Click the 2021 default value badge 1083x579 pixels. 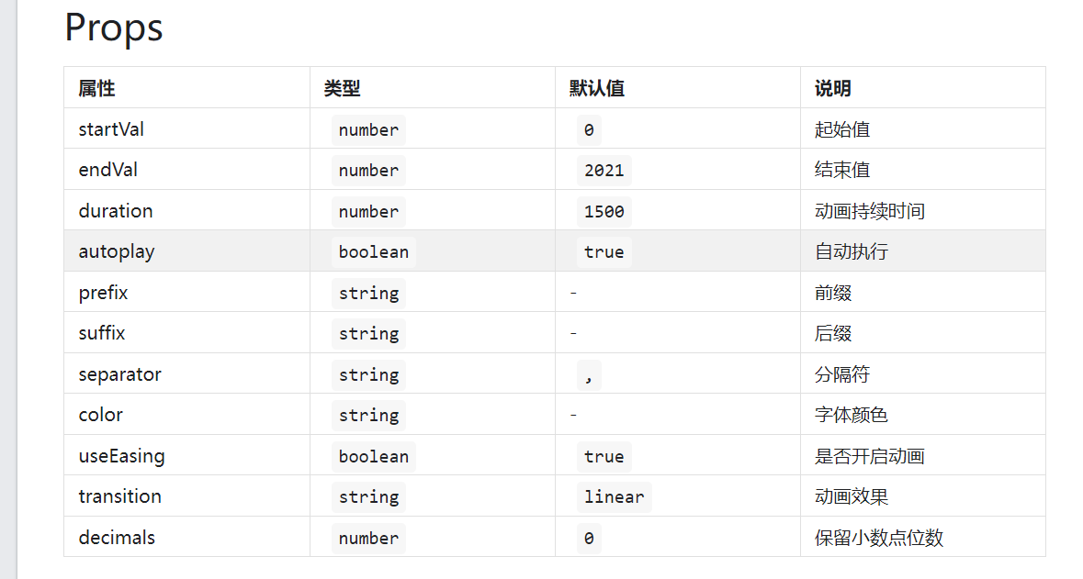tap(604, 170)
